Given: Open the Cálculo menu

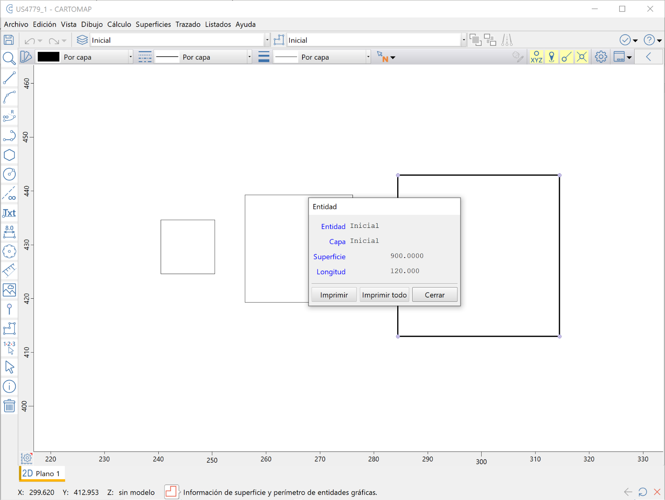Looking at the screenshot, I should [x=119, y=24].
